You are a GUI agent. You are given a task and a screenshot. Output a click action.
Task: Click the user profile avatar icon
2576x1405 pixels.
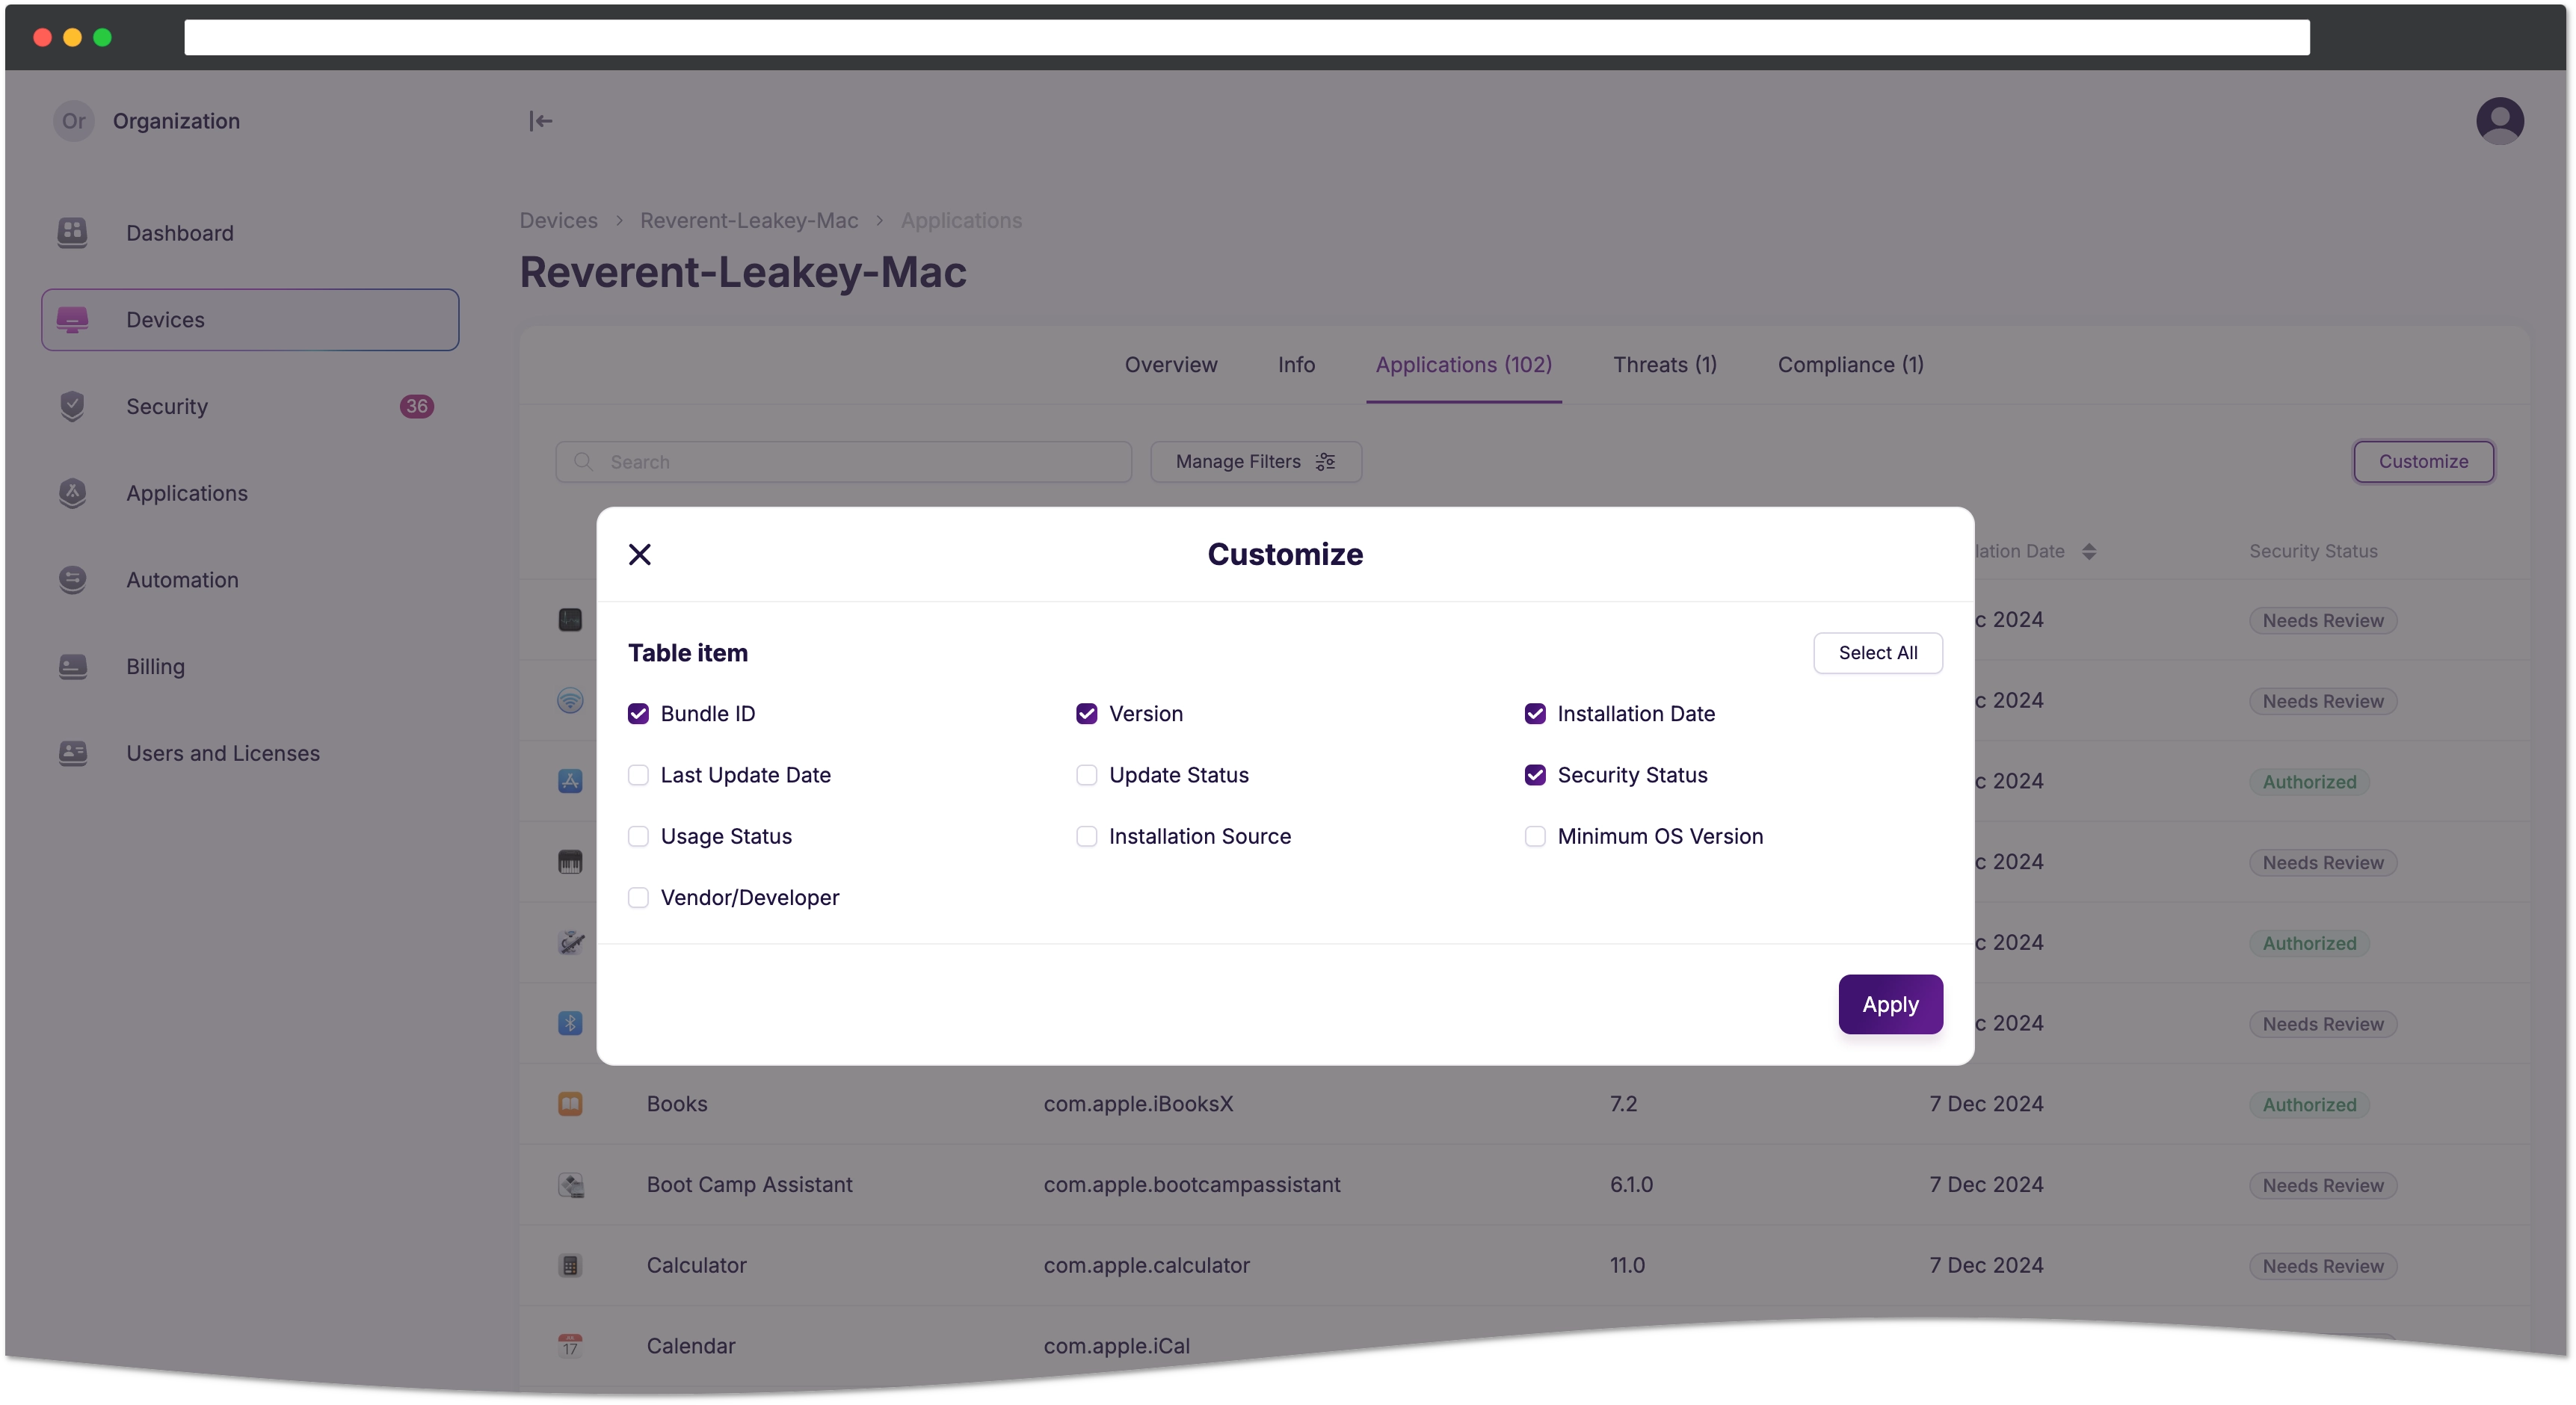pos(2497,120)
